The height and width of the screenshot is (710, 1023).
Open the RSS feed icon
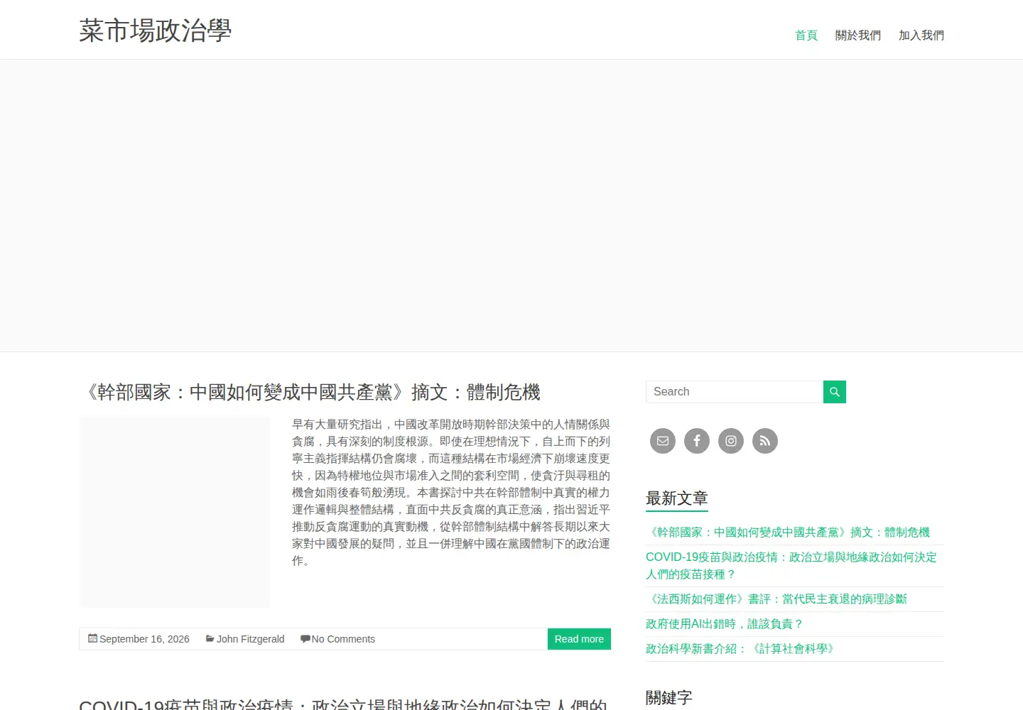pos(765,441)
